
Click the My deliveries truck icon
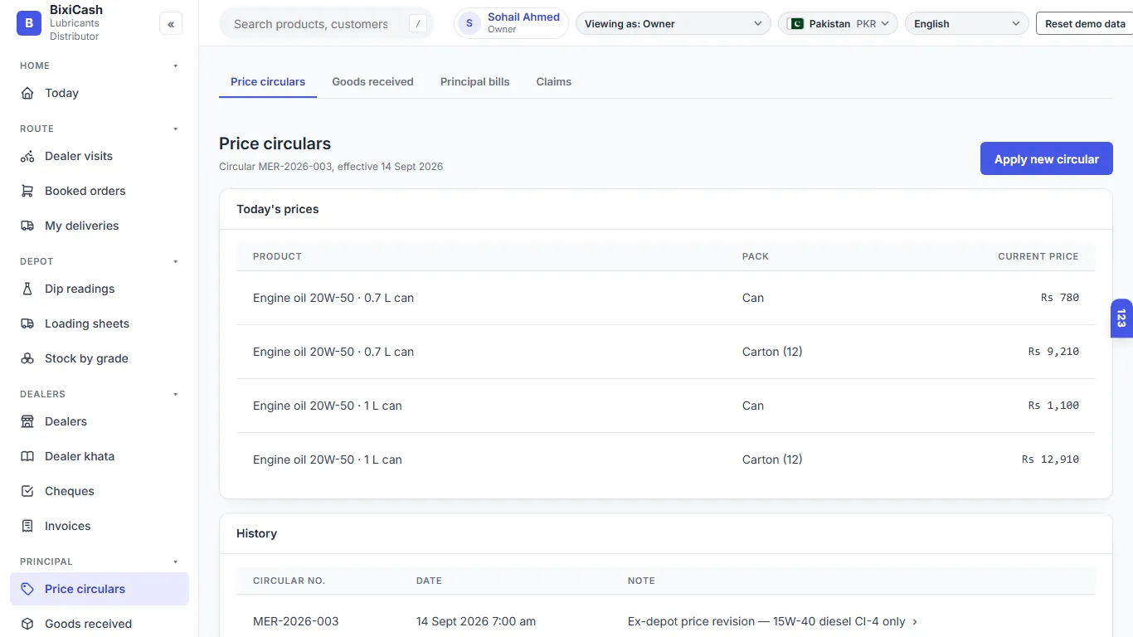(x=27, y=226)
